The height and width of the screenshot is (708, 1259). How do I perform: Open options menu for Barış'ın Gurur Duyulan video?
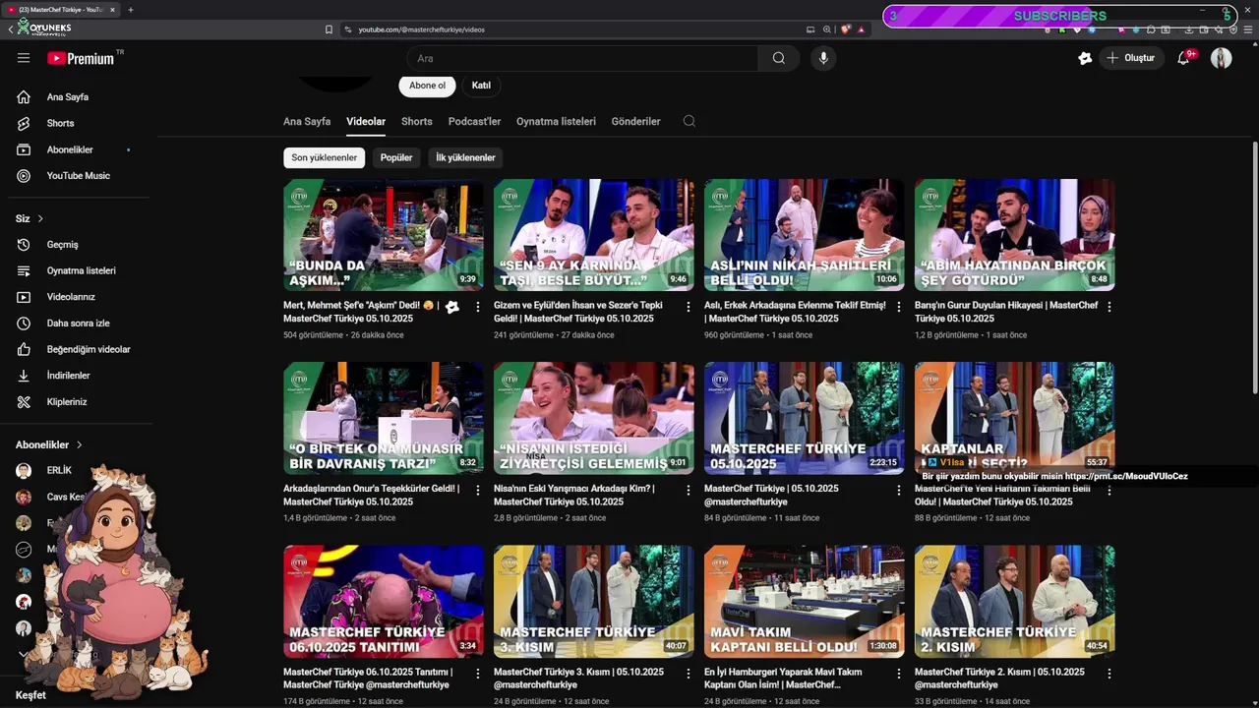[1109, 307]
